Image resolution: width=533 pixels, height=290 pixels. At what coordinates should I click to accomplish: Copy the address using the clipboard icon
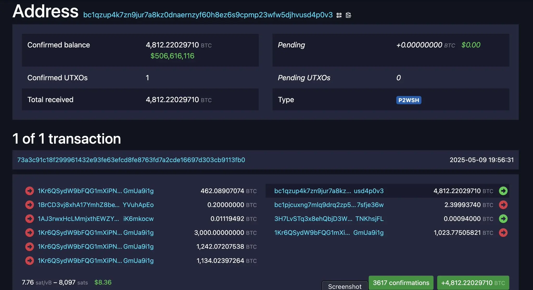click(348, 15)
